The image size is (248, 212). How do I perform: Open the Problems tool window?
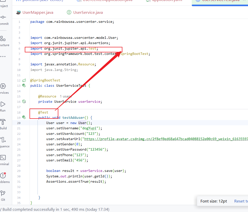pyautogui.click(x=3, y=175)
